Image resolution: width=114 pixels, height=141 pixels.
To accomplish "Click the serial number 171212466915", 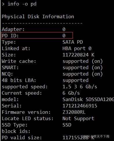I will tap(80, 106).
